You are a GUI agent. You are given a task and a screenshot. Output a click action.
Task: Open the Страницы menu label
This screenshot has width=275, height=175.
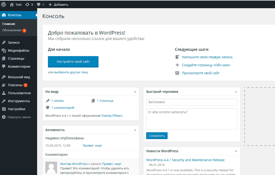click(x=16, y=58)
